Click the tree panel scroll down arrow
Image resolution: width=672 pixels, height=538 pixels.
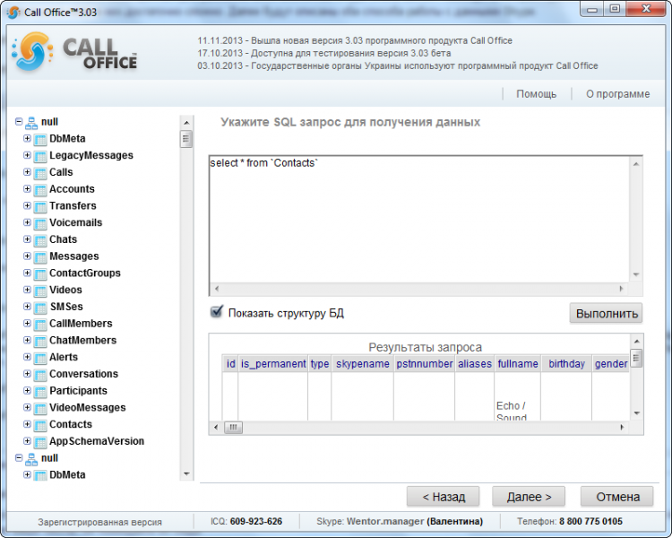[x=186, y=474]
